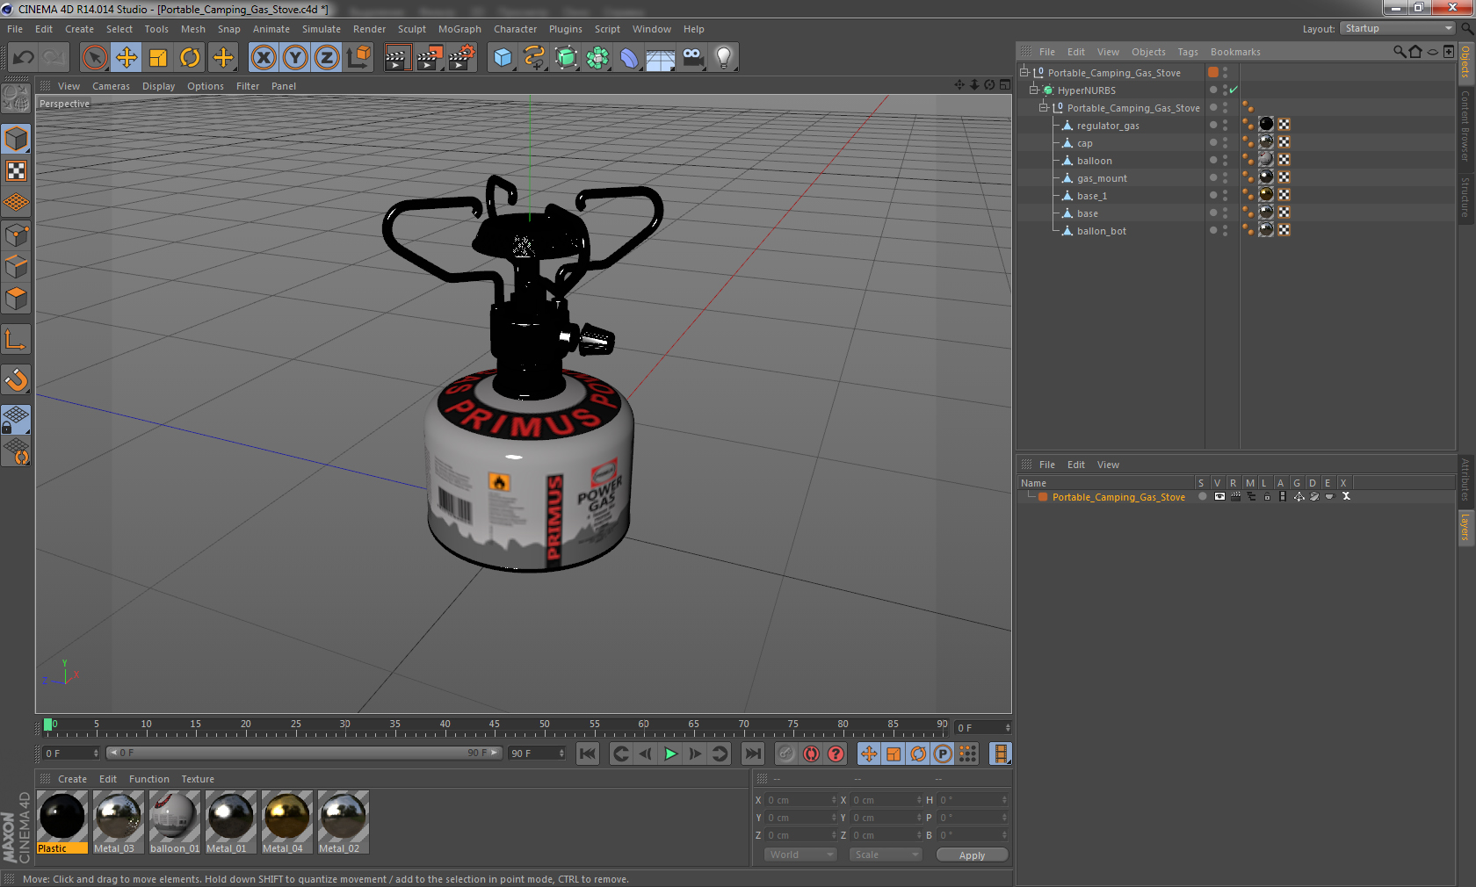Screen dimensions: 1476x887
Task: Add a Cube primitive object
Action: point(503,58)
